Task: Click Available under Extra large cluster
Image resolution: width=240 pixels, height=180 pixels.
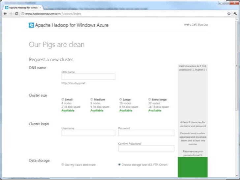Action: click(155, 110)
